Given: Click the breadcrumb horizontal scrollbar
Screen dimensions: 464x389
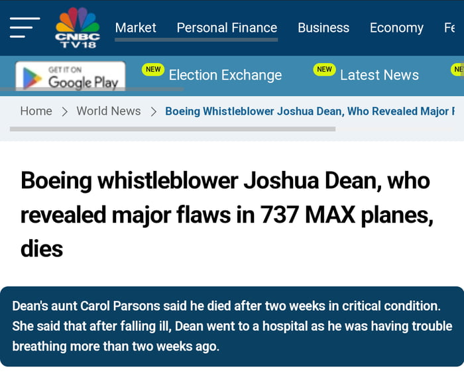Looking at the screenshot, I should [172, 129].
